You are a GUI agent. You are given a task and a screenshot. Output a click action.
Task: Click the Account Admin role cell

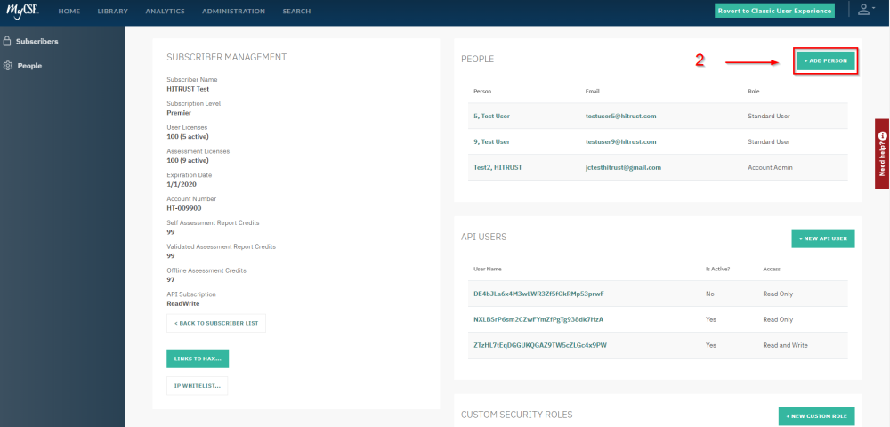tap(770, 168)
